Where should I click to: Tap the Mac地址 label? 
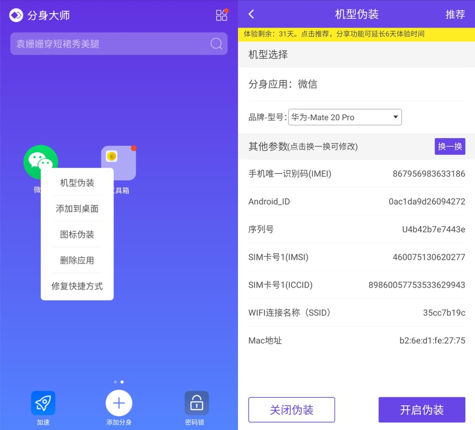(265, 340)
